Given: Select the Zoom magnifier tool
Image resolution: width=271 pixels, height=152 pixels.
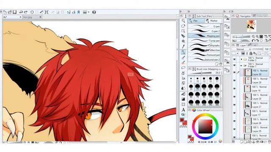Looking at the screenshot, I should click(x=183, y=21).
